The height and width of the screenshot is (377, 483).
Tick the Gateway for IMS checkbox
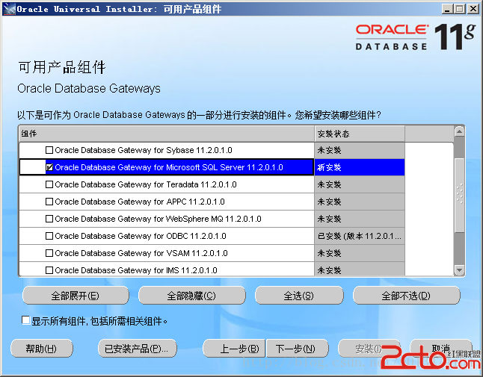(x=49, y=270)
